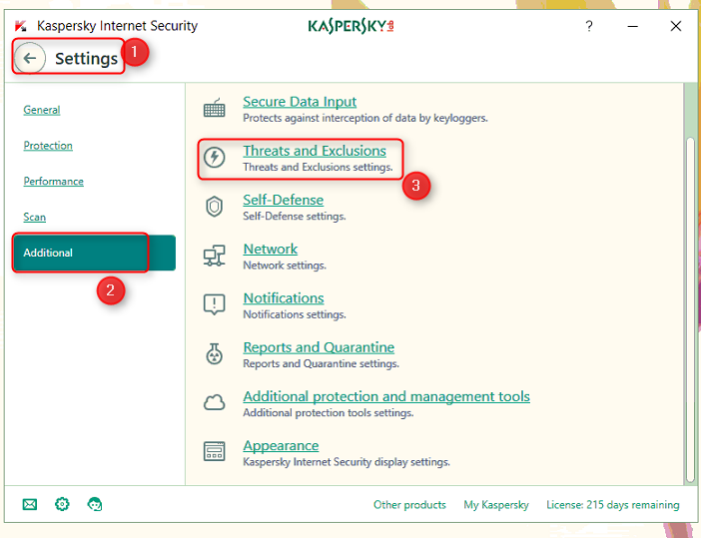Screen dimensions: 701x538
Task: Click the Settings heading text
Action: click(86, 59)
